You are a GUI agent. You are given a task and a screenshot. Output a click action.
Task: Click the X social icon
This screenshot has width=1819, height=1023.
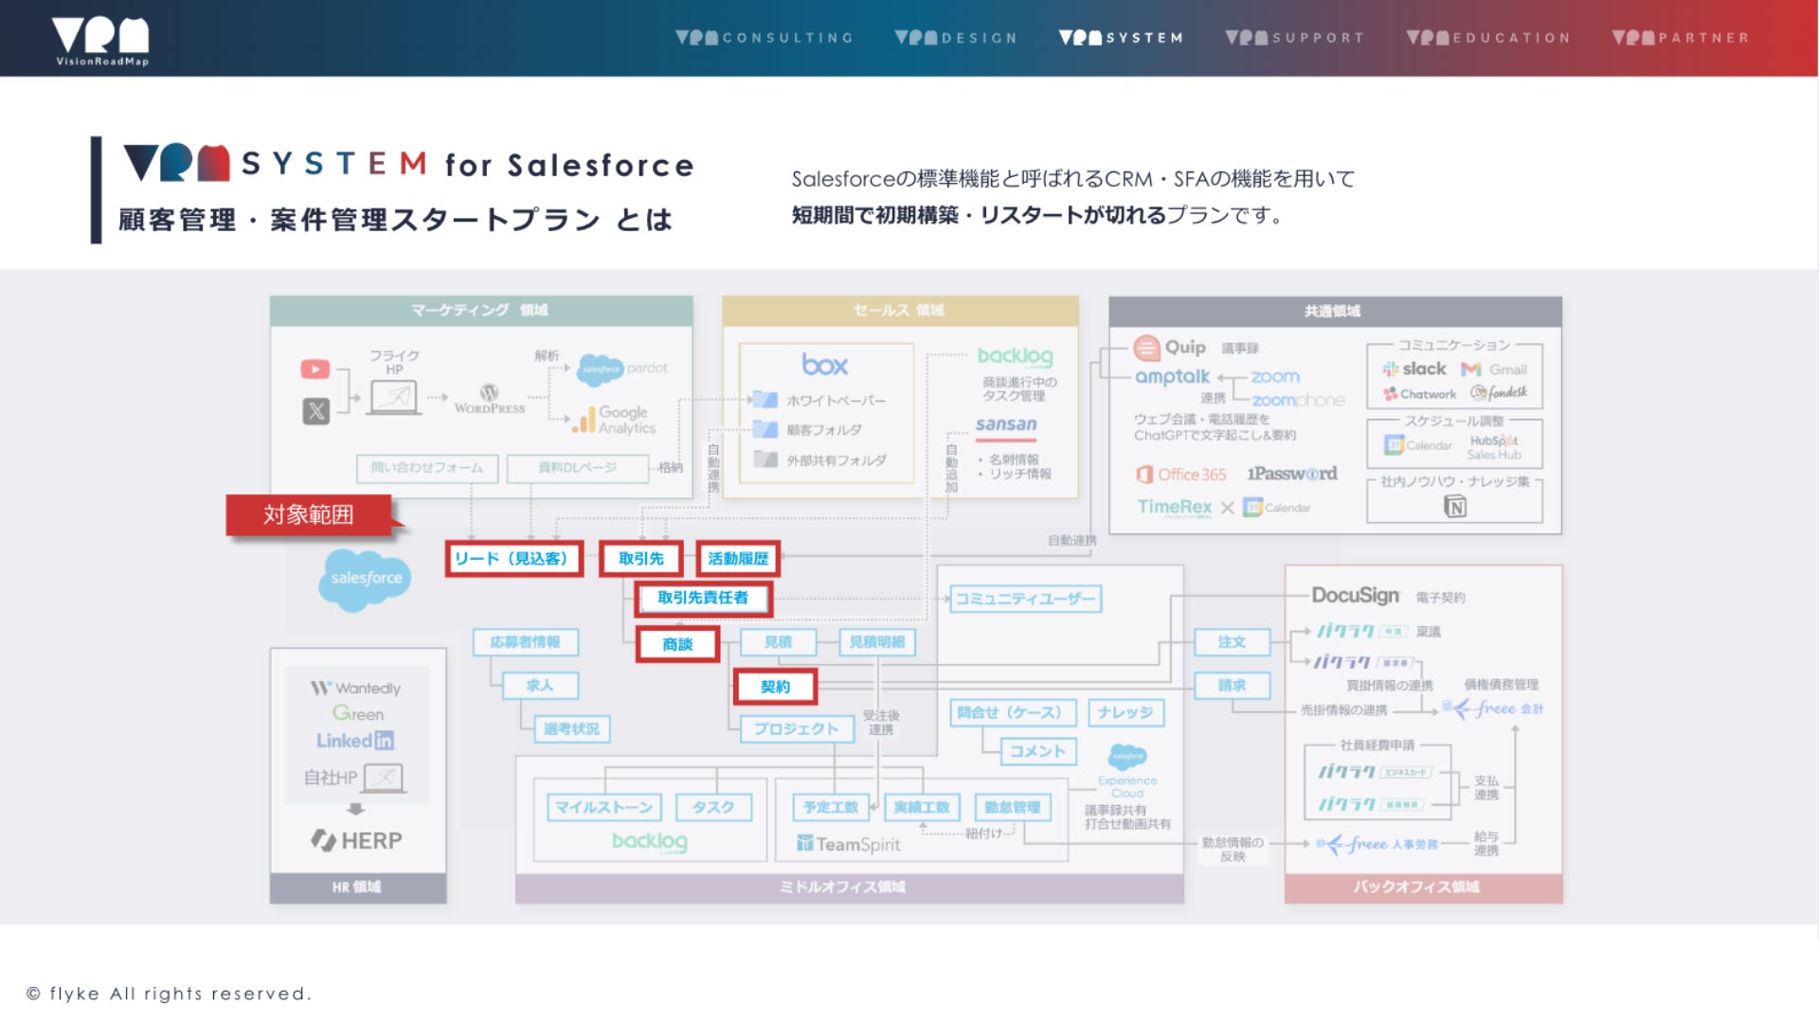click(x=315, y=411)
